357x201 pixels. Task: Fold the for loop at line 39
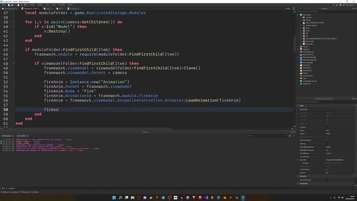click(x=13, y=22)
